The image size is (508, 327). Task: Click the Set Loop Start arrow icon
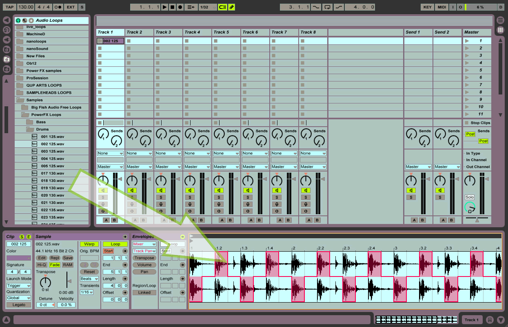(x=125, y=251)
